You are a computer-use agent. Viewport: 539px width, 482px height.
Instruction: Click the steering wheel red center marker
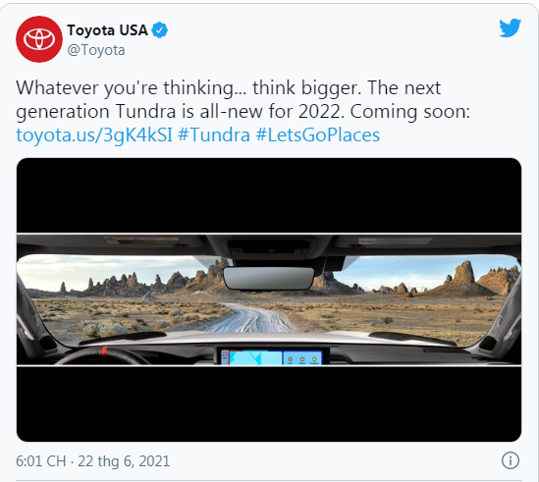(104, 351)
